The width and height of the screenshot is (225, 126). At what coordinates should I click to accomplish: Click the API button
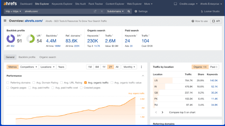click(216, 21)
